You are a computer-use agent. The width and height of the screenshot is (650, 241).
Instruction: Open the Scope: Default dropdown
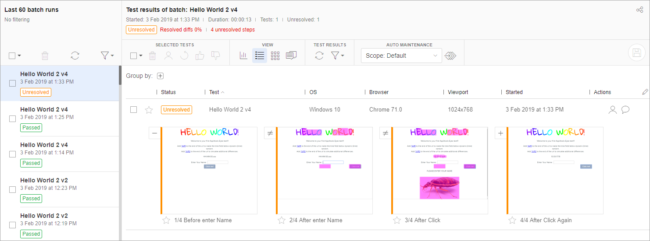tap(401, 56)
